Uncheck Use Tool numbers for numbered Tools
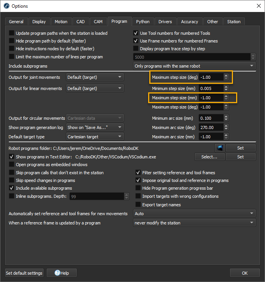Viewport: 265px width, 282px height. click(136, 33)
